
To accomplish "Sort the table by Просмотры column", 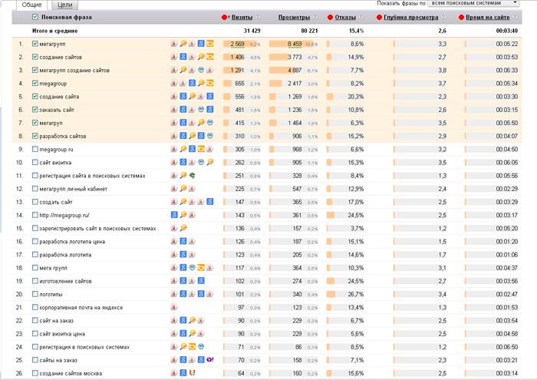I will tap(294, 17).
